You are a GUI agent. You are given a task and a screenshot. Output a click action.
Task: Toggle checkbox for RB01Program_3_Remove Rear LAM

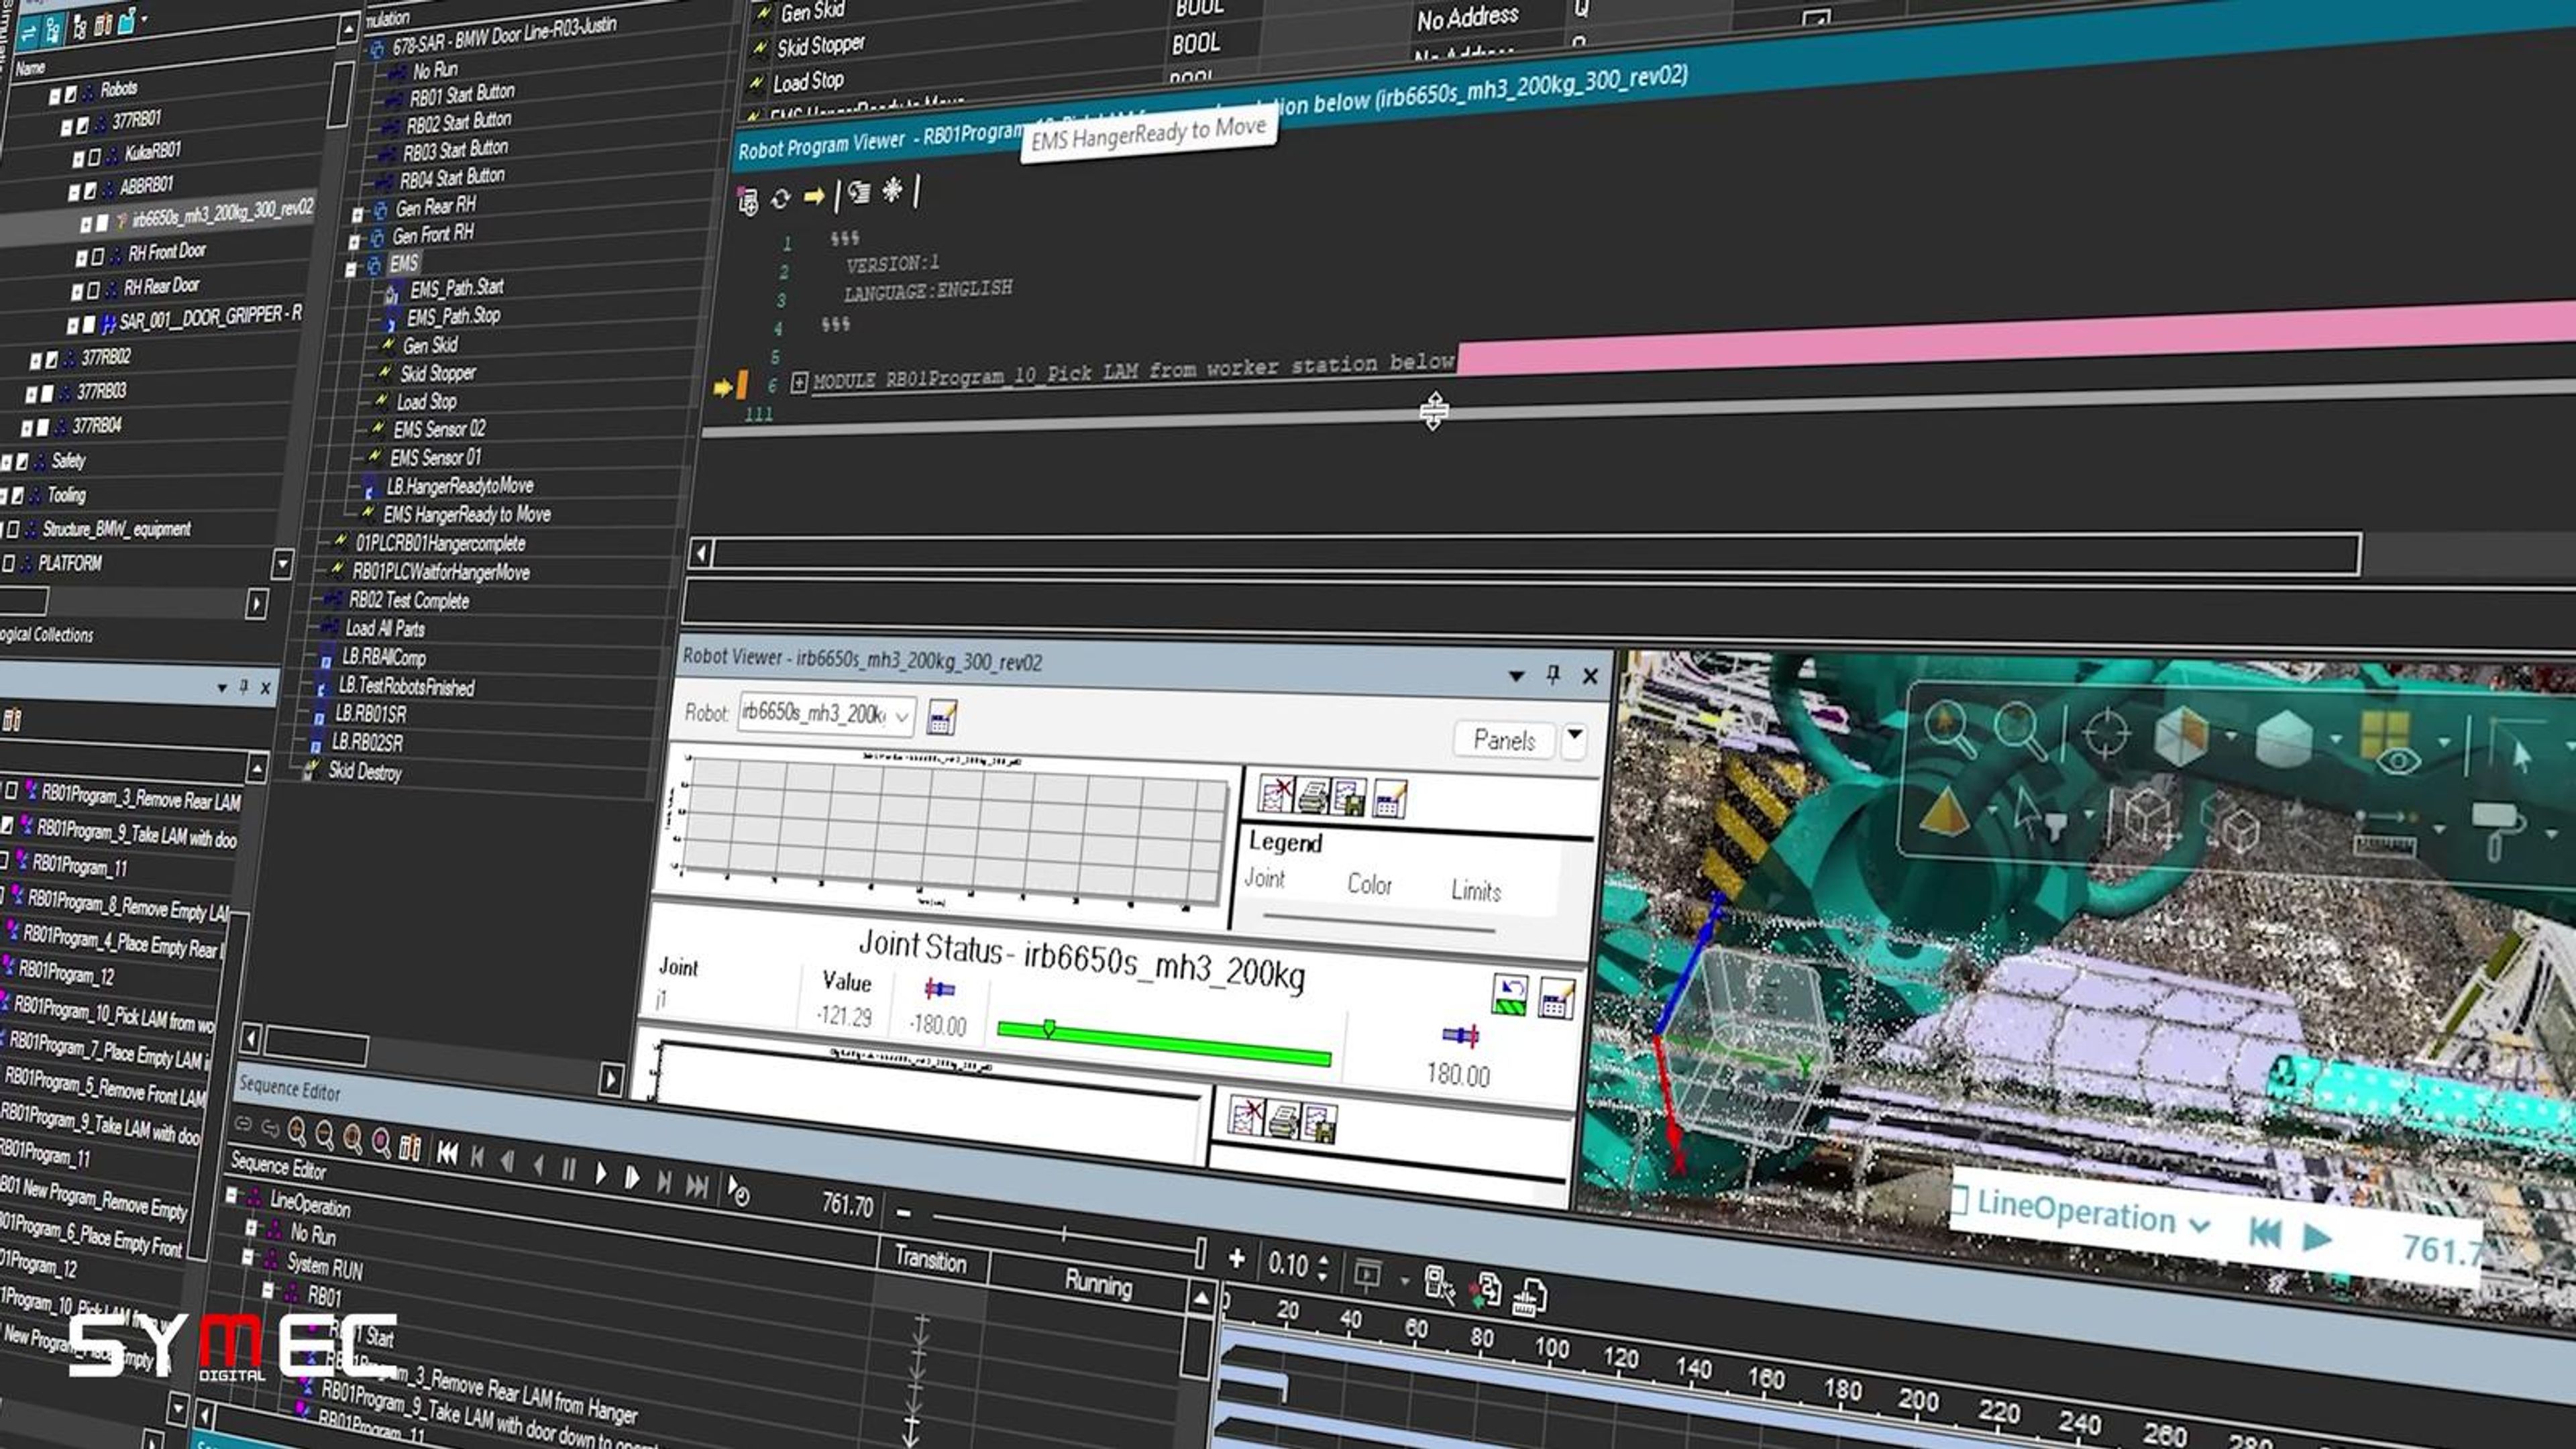[x=12, y=791]
